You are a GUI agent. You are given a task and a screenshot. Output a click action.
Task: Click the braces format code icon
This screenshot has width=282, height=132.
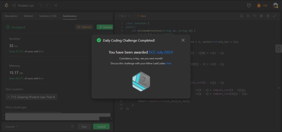pyautogui.click(x=248, y=16)
